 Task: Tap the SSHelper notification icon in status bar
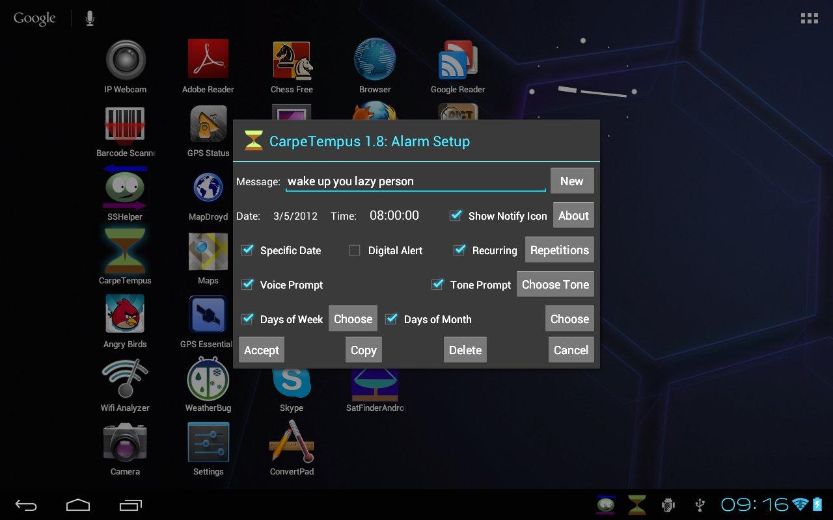point(605,504)
